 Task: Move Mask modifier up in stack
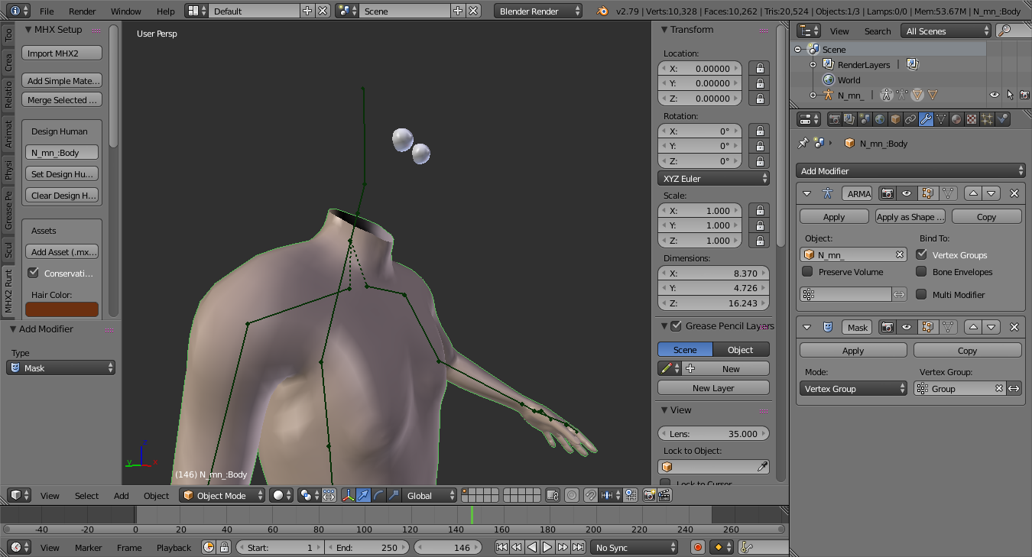pyautogui.click(x=972, y=327)
